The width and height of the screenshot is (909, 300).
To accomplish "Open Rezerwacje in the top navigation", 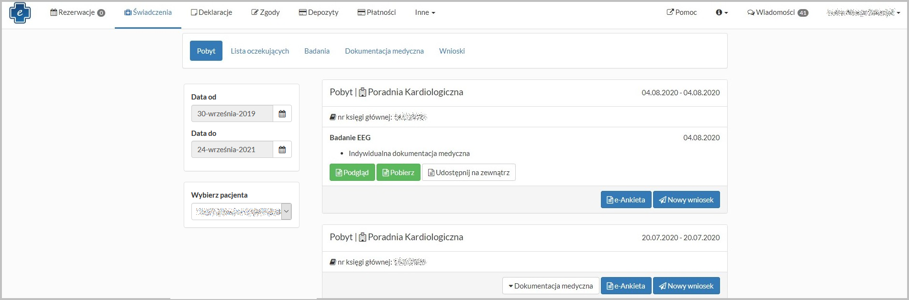I will coord(78,12).
